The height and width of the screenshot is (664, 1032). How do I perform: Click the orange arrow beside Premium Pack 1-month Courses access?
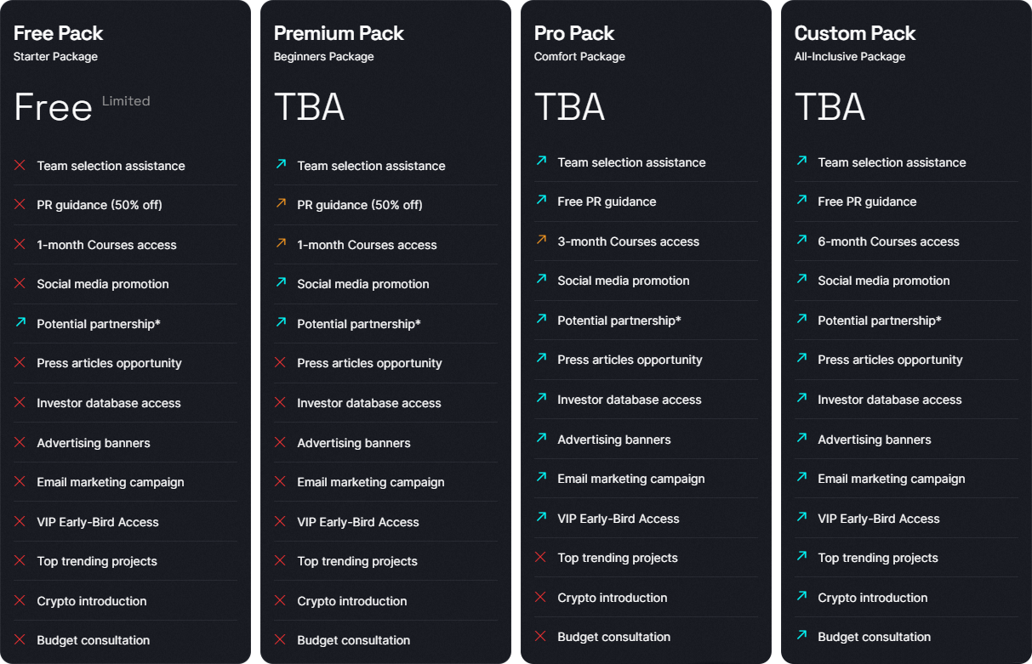click(280, 245)
